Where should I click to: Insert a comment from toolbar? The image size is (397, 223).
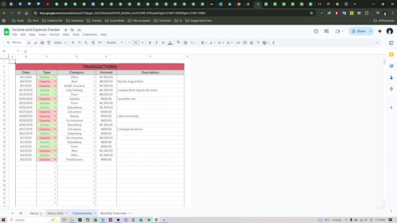tap(245, 43)
